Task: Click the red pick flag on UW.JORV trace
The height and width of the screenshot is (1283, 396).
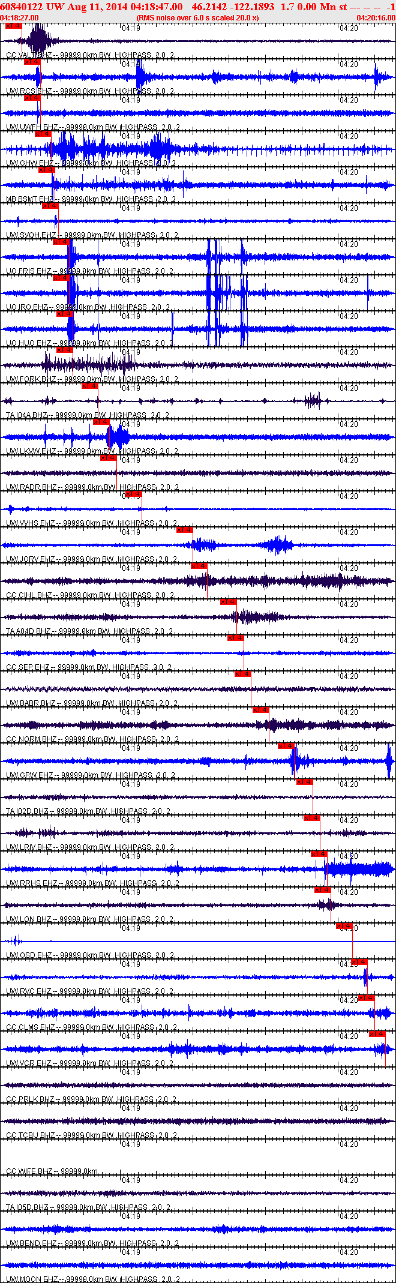Action: [185, 530]
